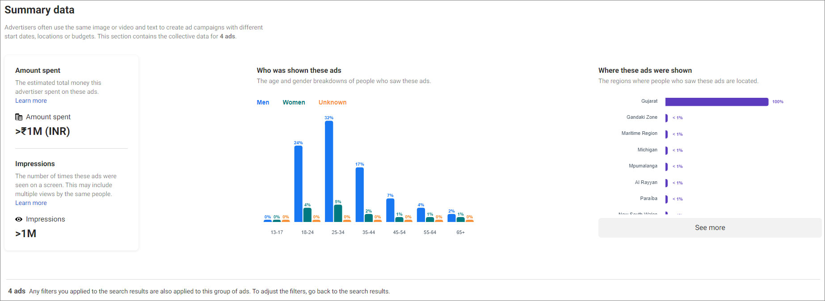Click the Maritime Region label
The image size is (825, 301).
tap(639, 133)
